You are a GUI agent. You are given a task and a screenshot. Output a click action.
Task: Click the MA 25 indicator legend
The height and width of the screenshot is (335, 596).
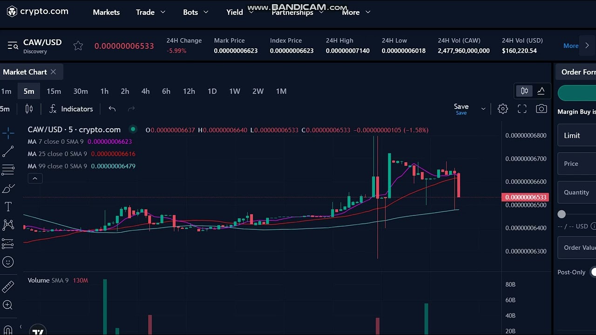(81, 154)
